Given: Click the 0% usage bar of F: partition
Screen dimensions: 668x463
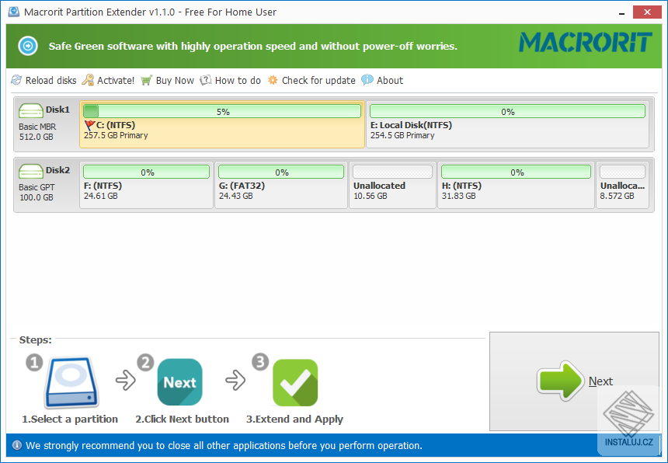Looking at the screenshot, I should [147, 172].
